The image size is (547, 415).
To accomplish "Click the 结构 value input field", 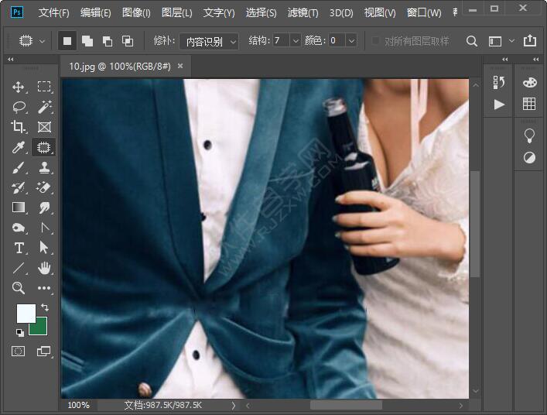I will tap(281, 41).
